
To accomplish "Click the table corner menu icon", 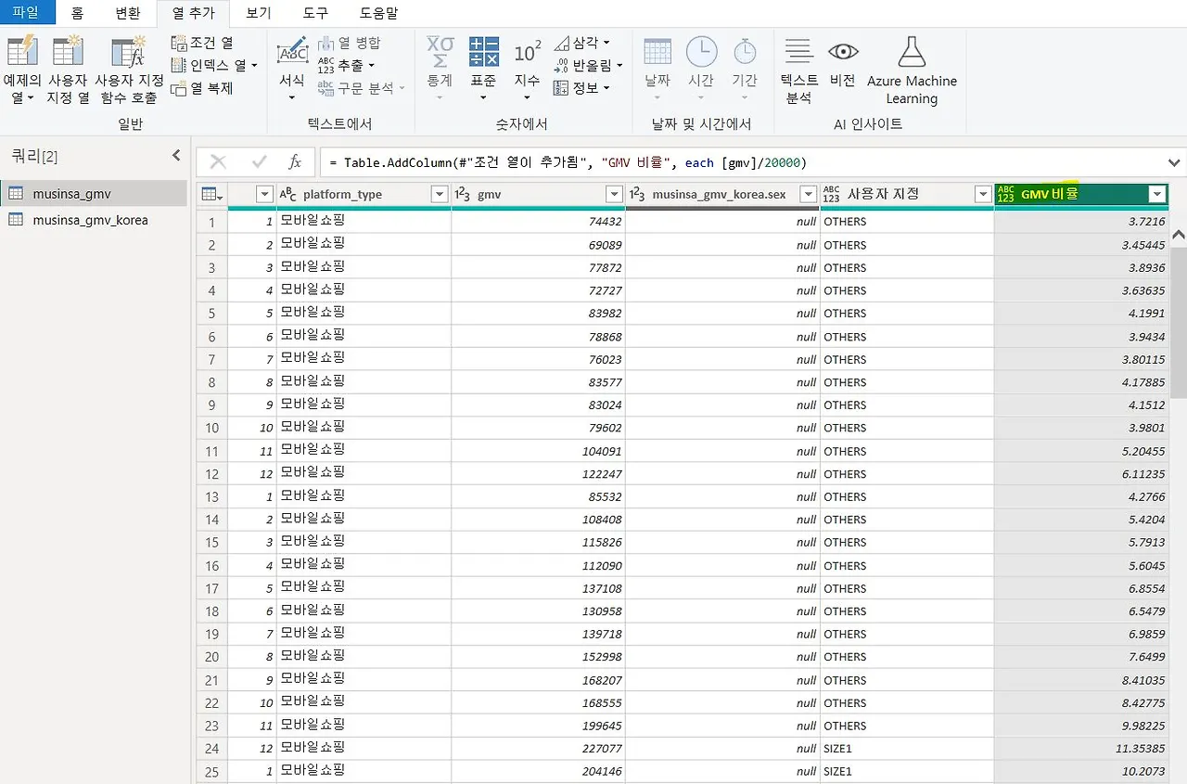I will click(x=212, y=195).
